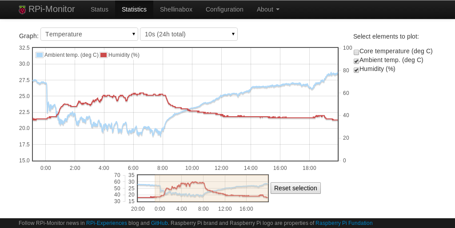The image size is (455, 228).
Task: Open the About menu caret
Action: (278, 9)
